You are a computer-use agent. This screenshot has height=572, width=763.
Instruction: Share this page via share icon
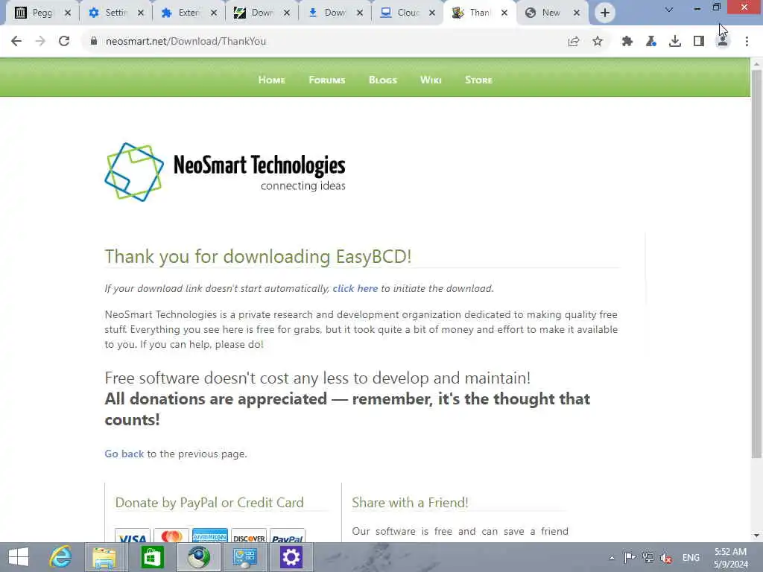click(574, 42)
